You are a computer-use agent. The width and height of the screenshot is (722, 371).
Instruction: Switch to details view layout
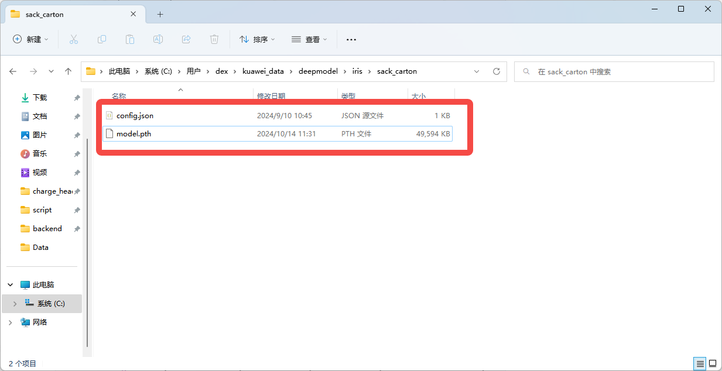[699, 363]
